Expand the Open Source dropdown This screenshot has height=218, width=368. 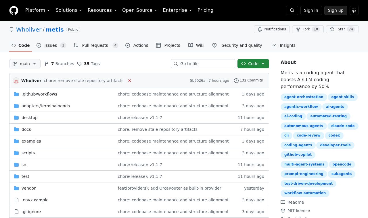point(140,10)
